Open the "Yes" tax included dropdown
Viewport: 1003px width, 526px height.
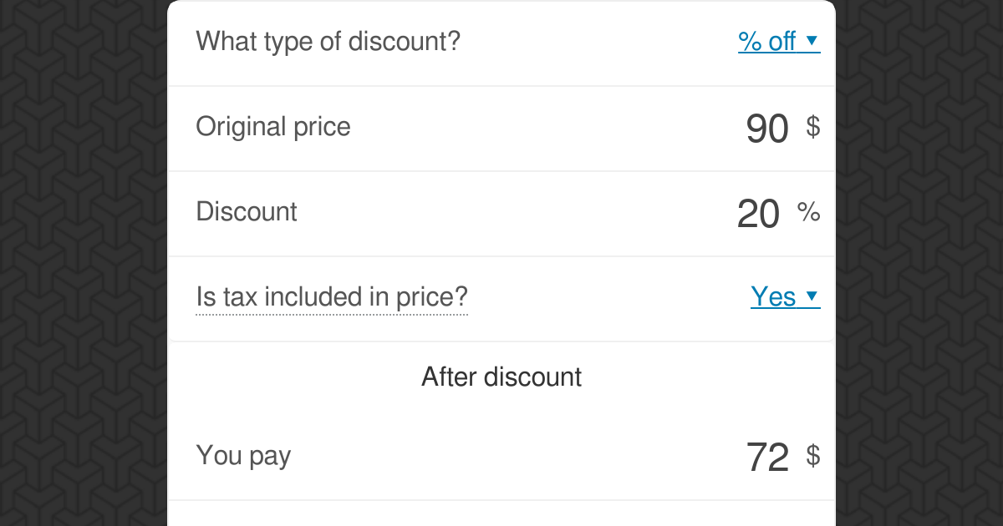click(773, 296)
